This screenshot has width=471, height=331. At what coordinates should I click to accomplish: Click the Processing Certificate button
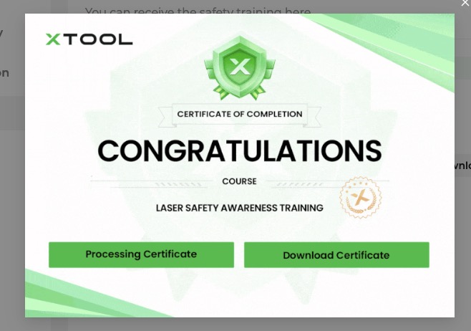click(x=141, y=254)
